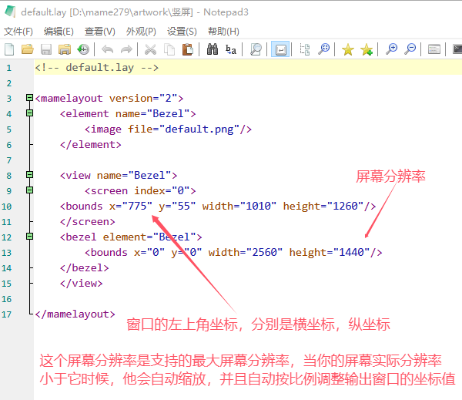The height and width of the screenshot is (400, 462).
Task: Click the height="1260" value
Action: (x=323, y=207)
